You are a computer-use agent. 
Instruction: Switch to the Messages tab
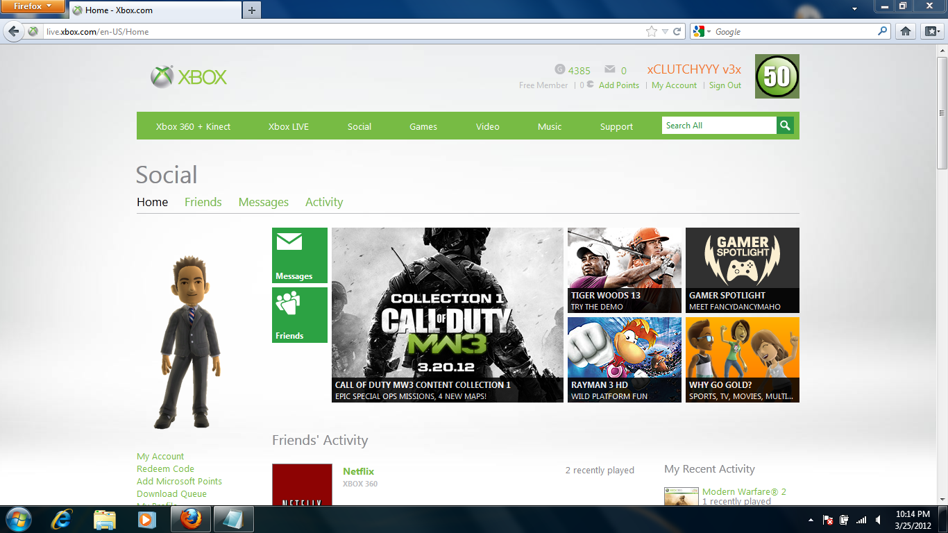tap(264, 202)
